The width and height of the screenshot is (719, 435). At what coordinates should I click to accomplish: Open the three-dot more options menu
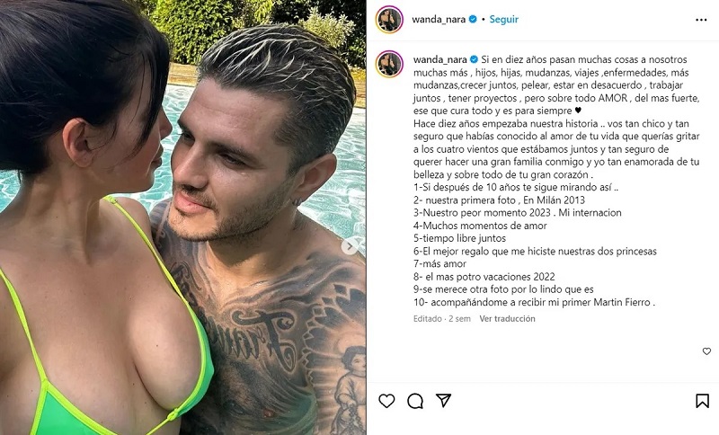(701, 20)
